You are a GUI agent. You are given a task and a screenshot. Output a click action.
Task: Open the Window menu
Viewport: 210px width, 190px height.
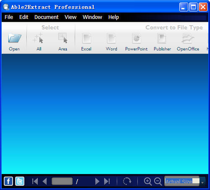click(92, 17)
